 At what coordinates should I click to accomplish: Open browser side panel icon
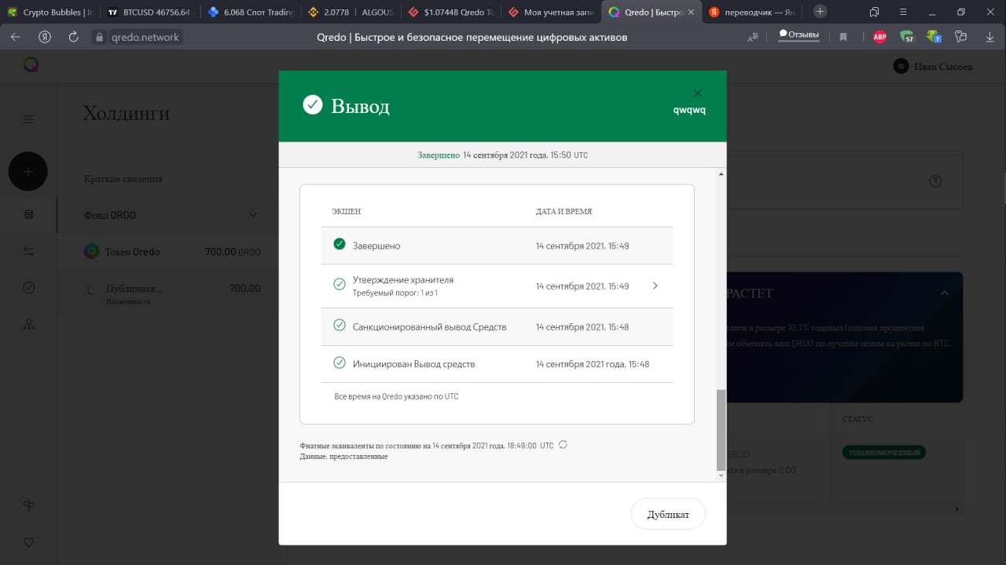click(875, 12)
